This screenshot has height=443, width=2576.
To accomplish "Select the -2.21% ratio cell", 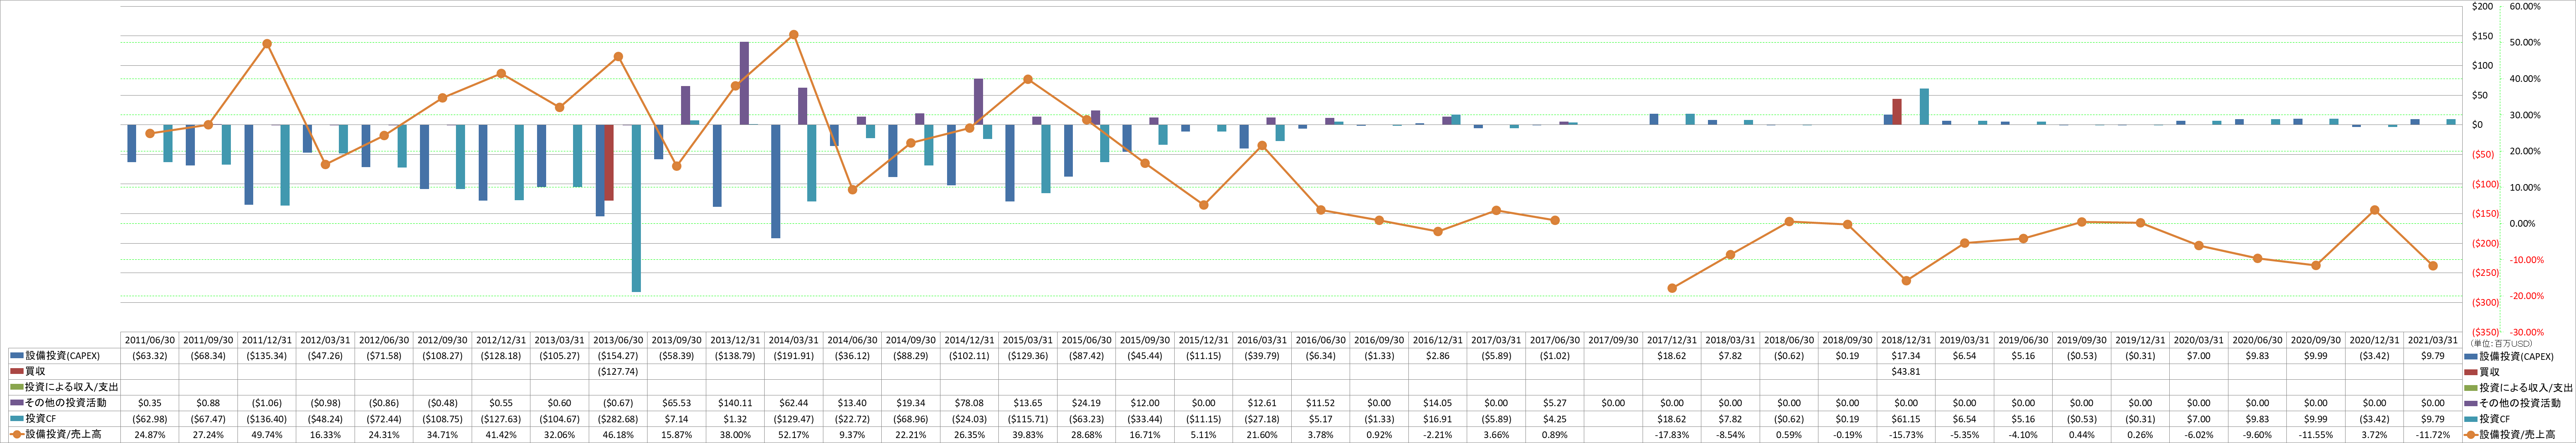I will [x=1438, y=435].
